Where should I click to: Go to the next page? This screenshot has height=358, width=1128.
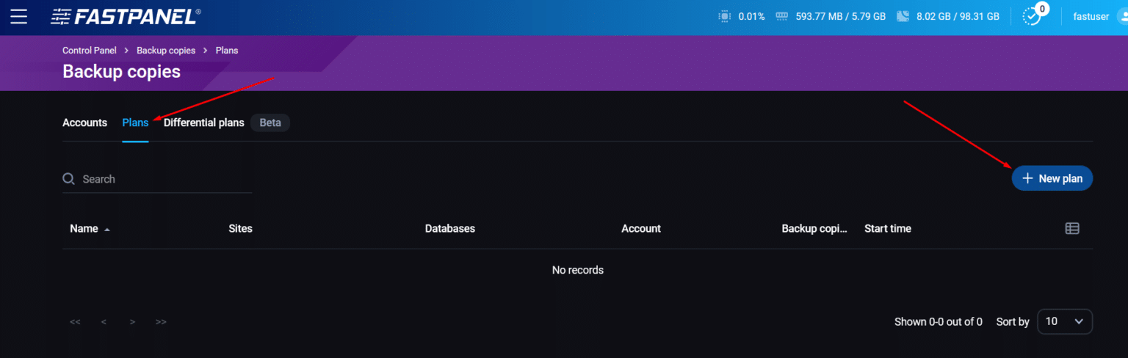coord(132,322)
